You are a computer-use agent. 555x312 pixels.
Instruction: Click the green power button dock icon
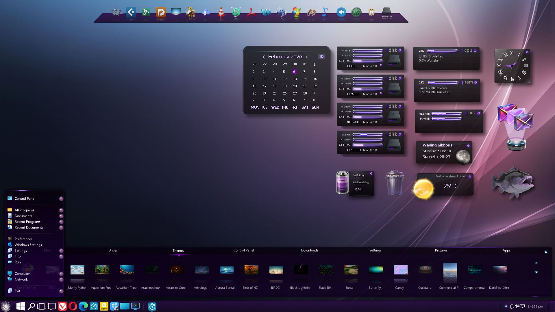(x=356, y=12)
